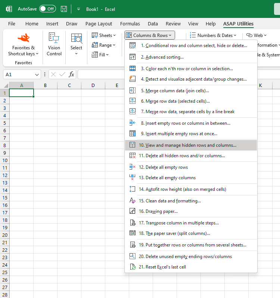This screenshot has height=298, width=280.
Task: Click the Reset Excel's last cell icon
Action: click(133, 267)
